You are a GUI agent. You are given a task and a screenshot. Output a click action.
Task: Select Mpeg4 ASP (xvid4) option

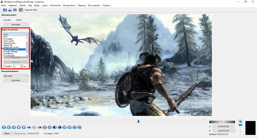tap(15, 47)
